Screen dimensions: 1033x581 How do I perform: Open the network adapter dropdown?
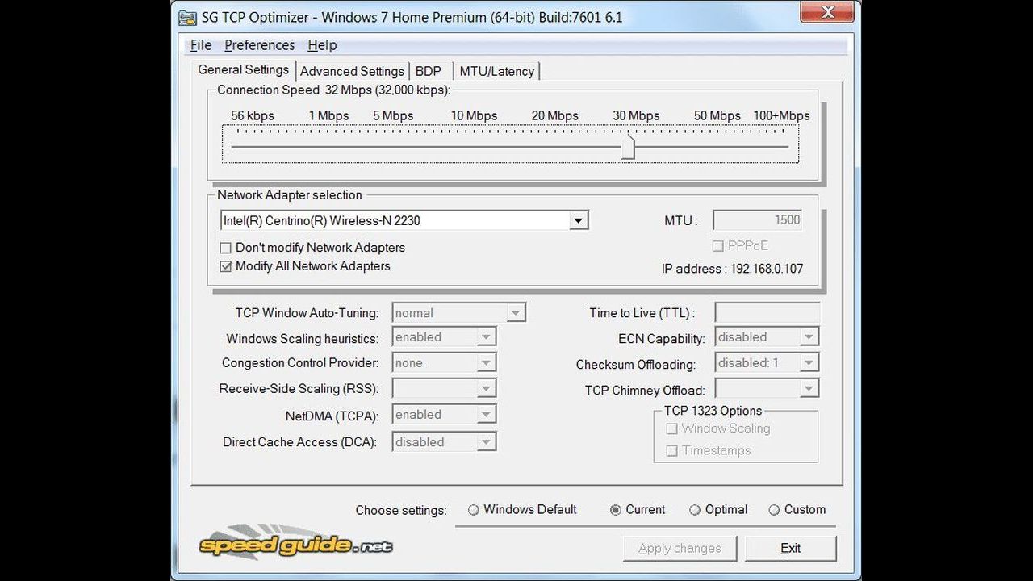tap(578, 220)
